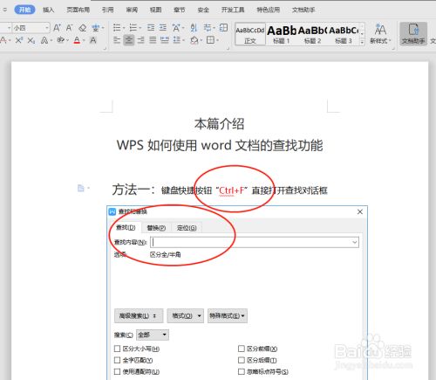Viewport: 436px width, 380px height.
Task: Click the 查找内容 input field
Action: 255,242
